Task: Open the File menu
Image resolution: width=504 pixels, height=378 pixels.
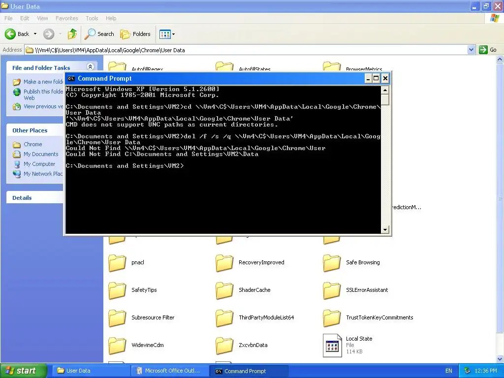Action: [8, 18]
